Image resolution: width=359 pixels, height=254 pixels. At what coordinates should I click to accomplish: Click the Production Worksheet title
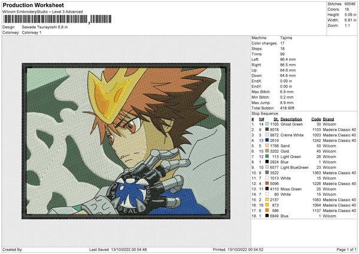(33, 5)
